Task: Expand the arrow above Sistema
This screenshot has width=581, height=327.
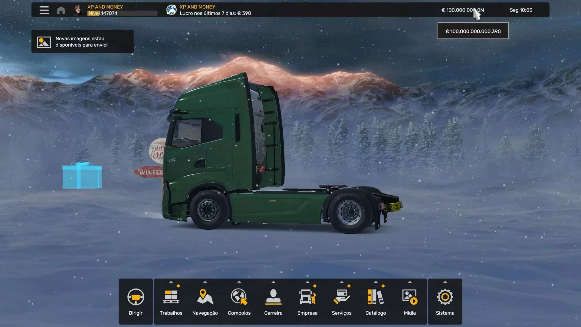Action: click(445, 282)
